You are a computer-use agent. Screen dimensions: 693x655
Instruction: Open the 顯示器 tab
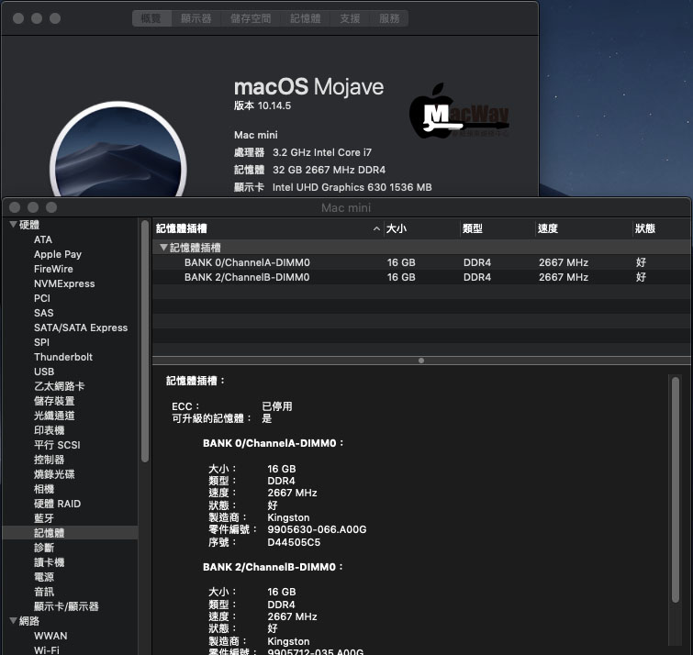coord(196,18)
